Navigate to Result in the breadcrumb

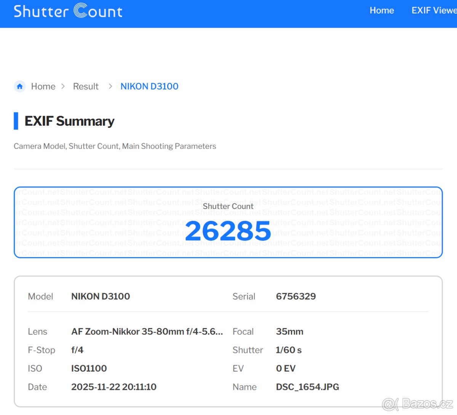click(x=86, y=87)
